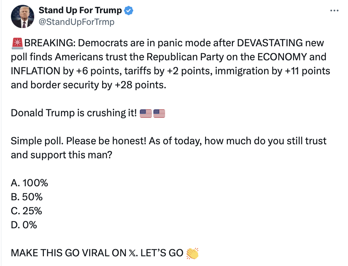Image resolution: width=348 pixels, height=266 pixels.
Task: Select the "C. 25%" poll option text
Action: coord(26,211)
